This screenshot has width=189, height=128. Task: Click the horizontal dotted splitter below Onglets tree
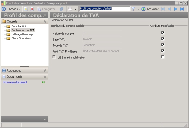[x=25, y=66]
